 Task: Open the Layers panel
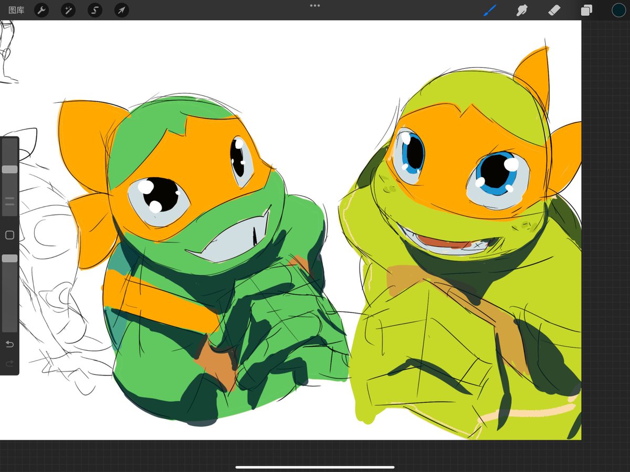click(x=586, y=10)
